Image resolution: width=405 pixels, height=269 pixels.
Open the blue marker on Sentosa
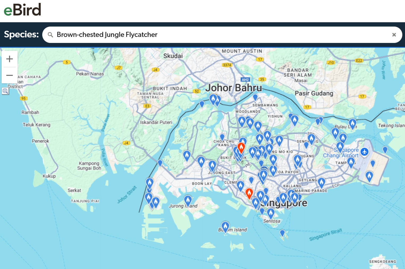tap(271, 213)
